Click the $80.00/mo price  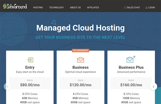[x=30, y=85]
